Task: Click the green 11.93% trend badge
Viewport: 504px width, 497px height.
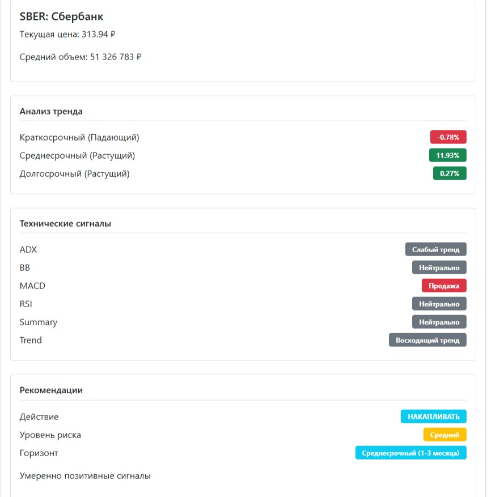Action: (447, 155)
